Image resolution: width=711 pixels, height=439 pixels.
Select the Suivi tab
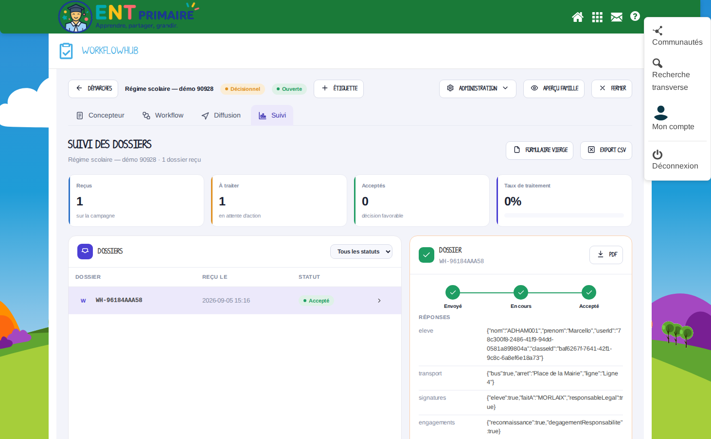(x=272, y=116)
